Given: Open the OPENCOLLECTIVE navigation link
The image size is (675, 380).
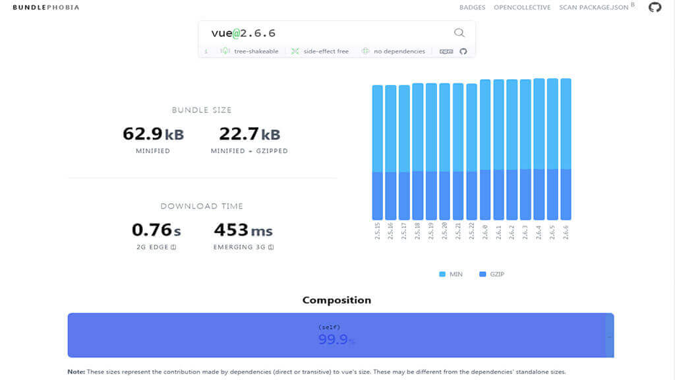Looking at the screenshot, I should click(522, 7).
